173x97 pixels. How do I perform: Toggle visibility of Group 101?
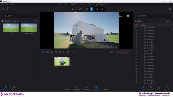136,39
